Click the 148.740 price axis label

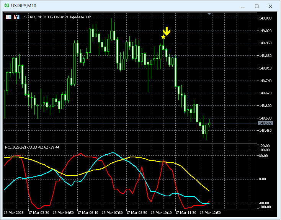pyautogui.click(x=265, y=81)
